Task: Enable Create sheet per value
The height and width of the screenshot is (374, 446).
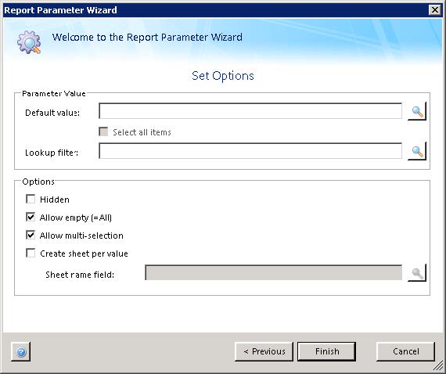Action: [31, 253]
